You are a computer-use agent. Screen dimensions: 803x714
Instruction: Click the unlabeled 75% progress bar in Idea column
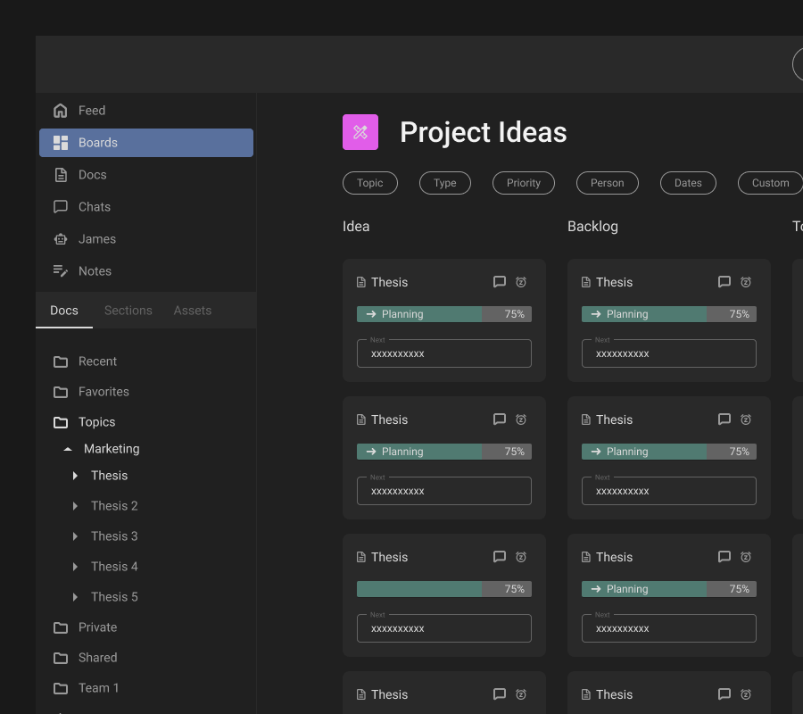(444, 589)
